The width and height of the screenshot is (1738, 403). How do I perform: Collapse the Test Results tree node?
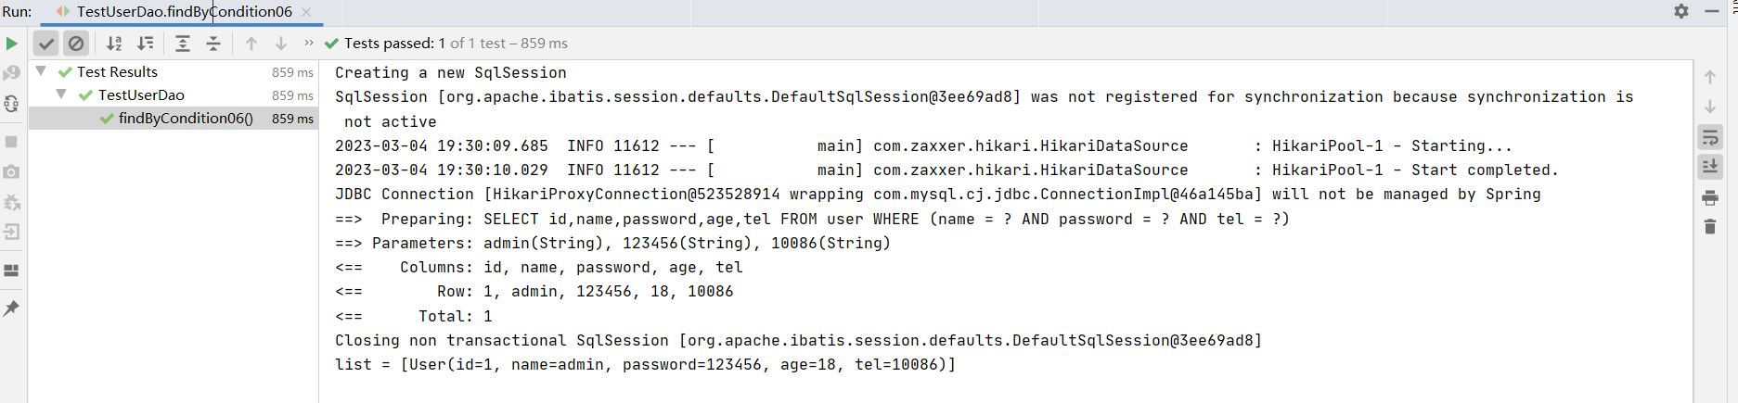pos(41,71)
